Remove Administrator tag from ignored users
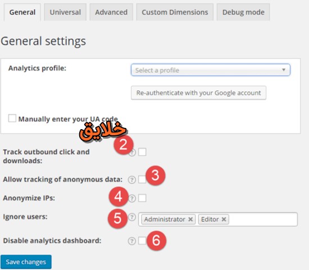This screenshot has width=309, height=270. [190, 219]
